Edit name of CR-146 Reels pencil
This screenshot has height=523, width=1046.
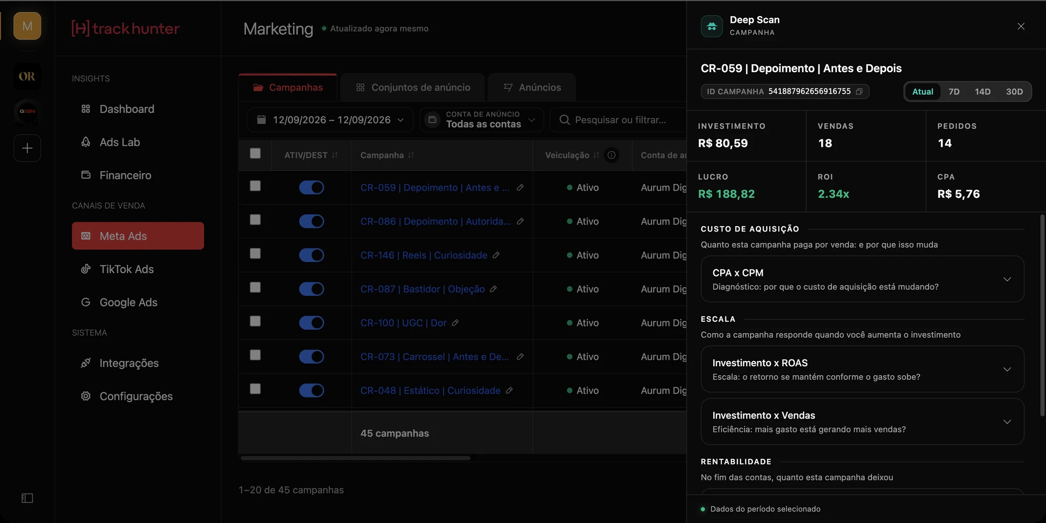496,255
